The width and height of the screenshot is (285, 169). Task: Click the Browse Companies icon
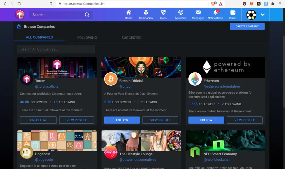pyautogui.click(x=19, y=27)
